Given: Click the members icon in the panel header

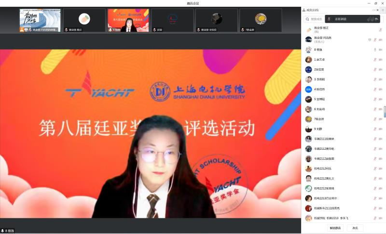Looking at the screenshot, I should pyautogui.click(x=304, y=10).
